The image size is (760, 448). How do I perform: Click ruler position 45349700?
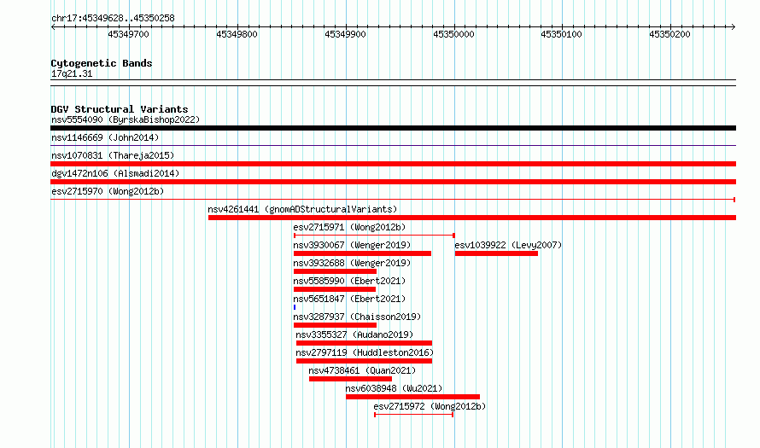point(128,34)
